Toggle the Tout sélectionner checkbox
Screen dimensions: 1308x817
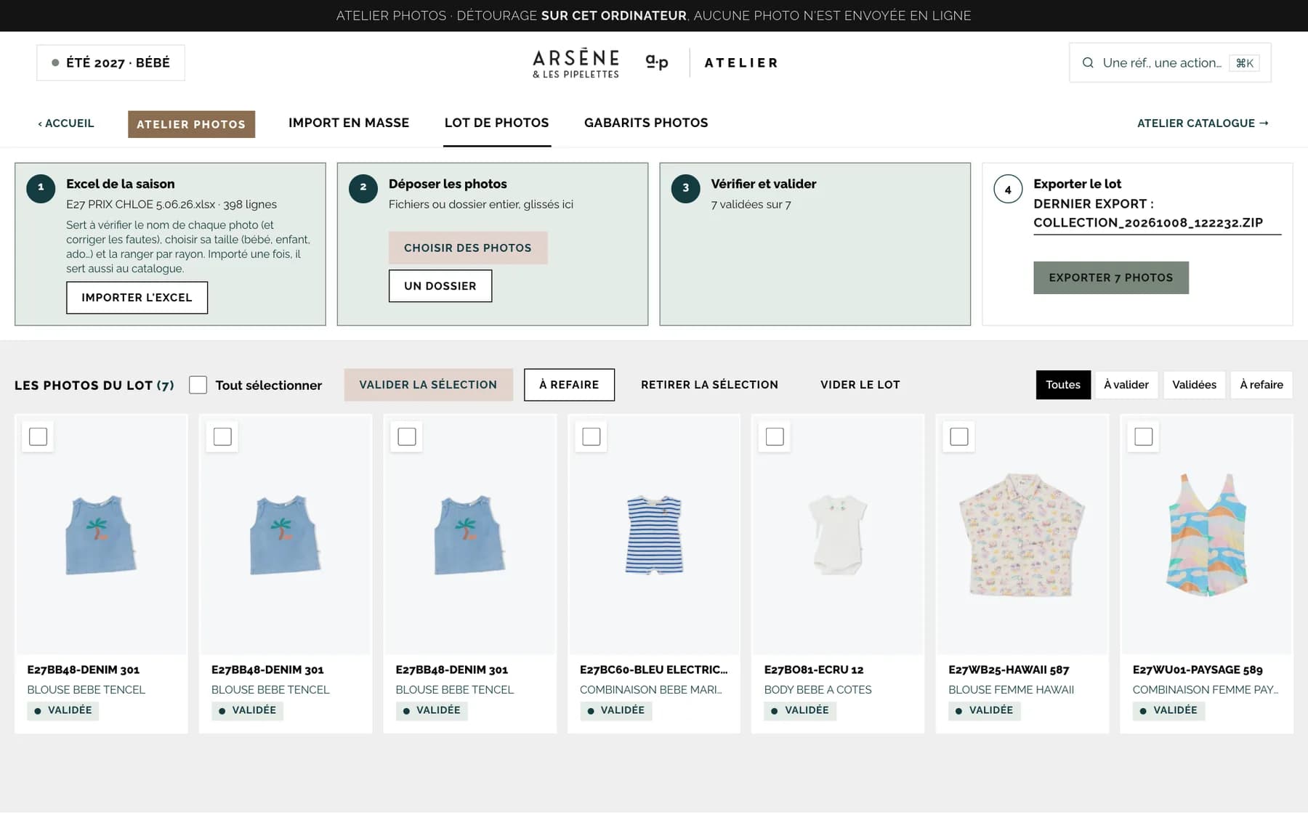point(198,385)
